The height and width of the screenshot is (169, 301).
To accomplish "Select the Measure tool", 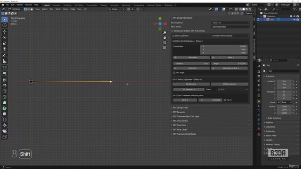I will pos(4,61).
